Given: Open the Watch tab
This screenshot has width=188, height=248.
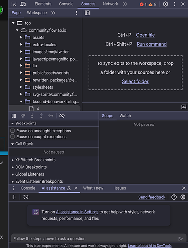Looking at the screenshot, I should coord(125,116).
